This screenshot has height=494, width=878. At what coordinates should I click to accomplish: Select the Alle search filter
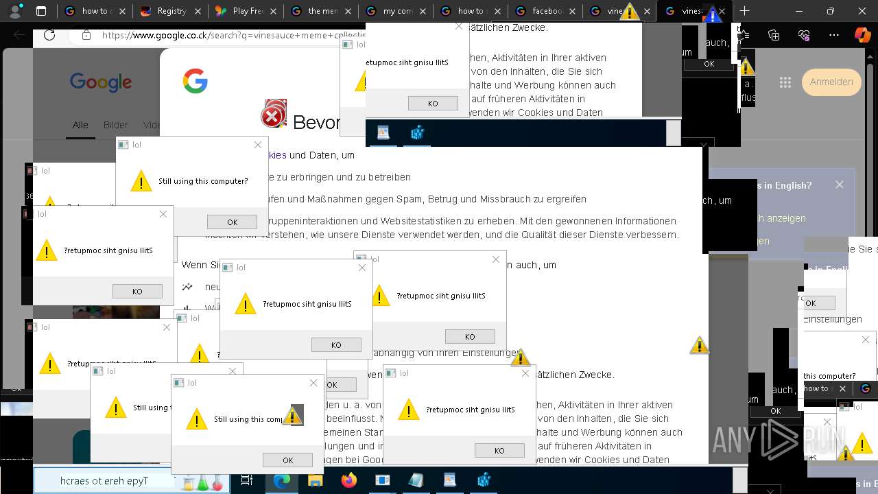tap(80, 125)
